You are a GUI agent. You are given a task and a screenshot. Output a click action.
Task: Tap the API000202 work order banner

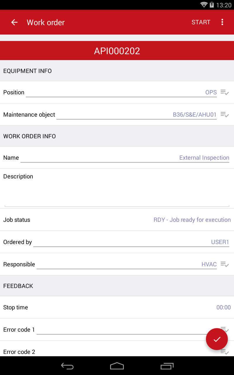click(x=117, y=50)
